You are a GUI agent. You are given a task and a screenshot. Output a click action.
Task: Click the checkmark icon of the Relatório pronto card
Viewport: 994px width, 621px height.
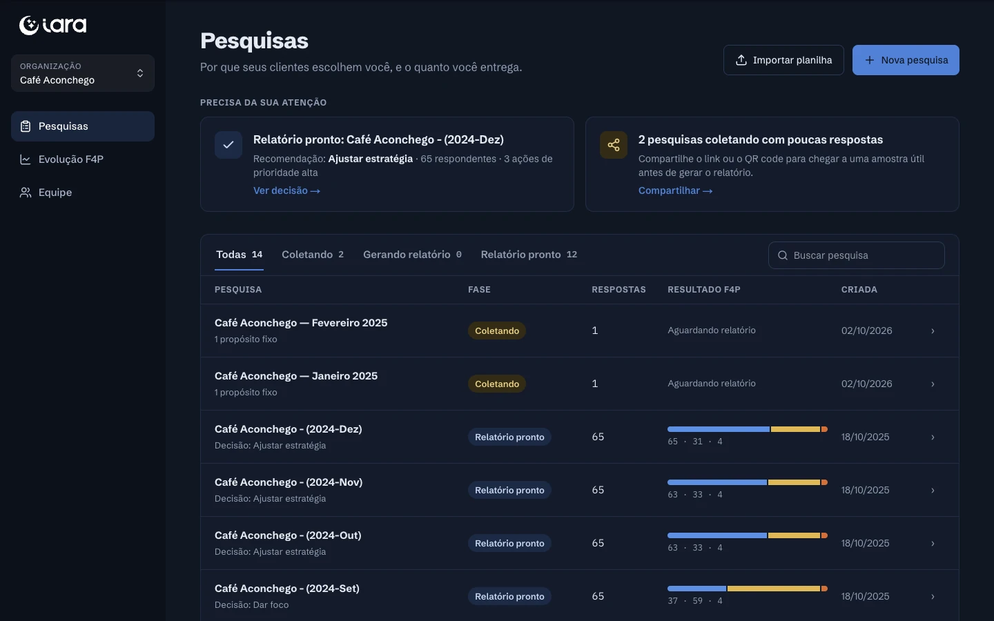[x=228, y=145]
